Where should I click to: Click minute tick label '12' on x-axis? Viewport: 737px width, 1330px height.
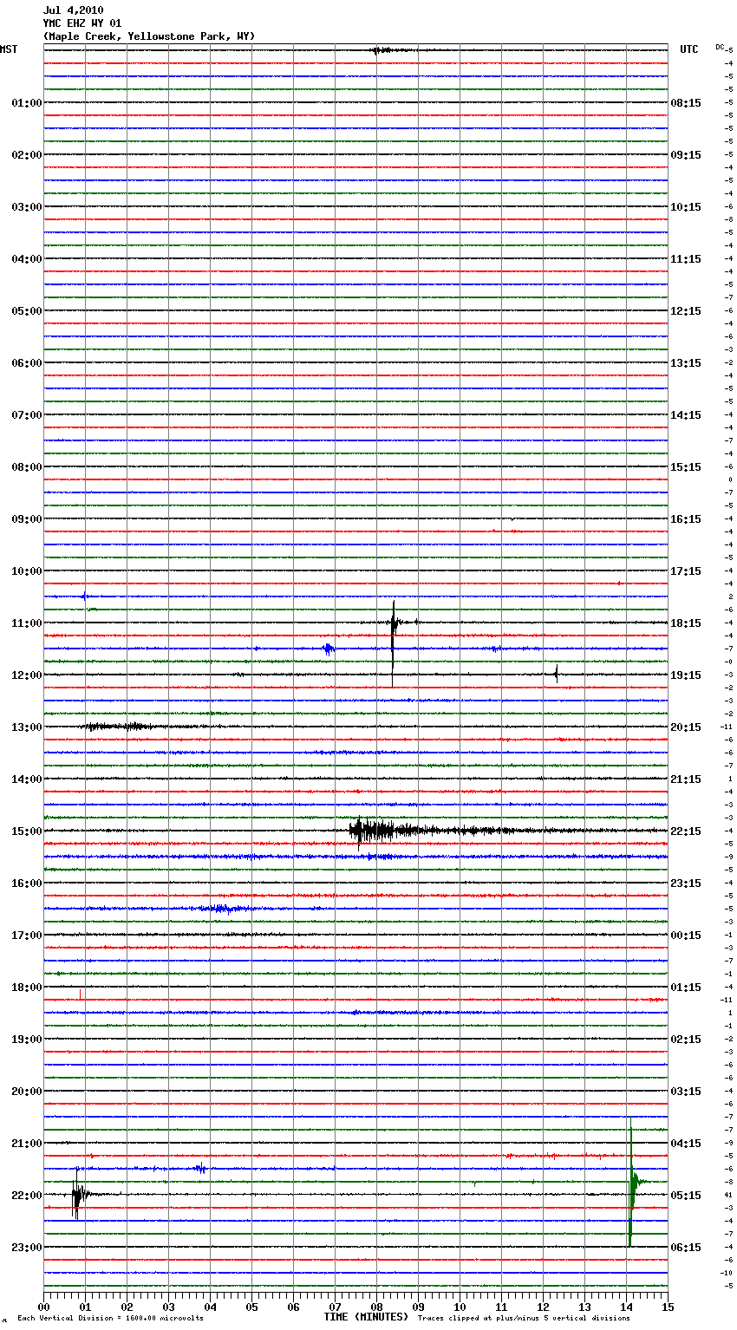coord(543,1307)
